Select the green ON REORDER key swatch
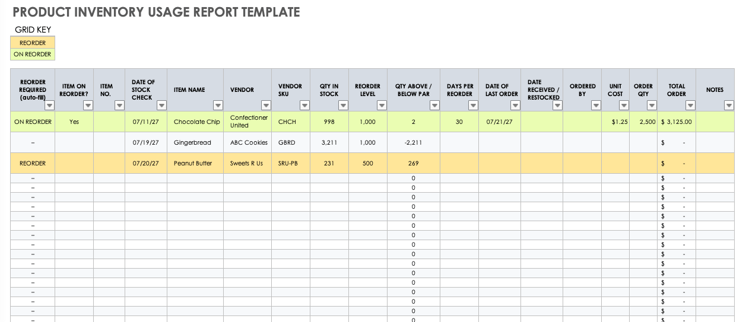 33,54
